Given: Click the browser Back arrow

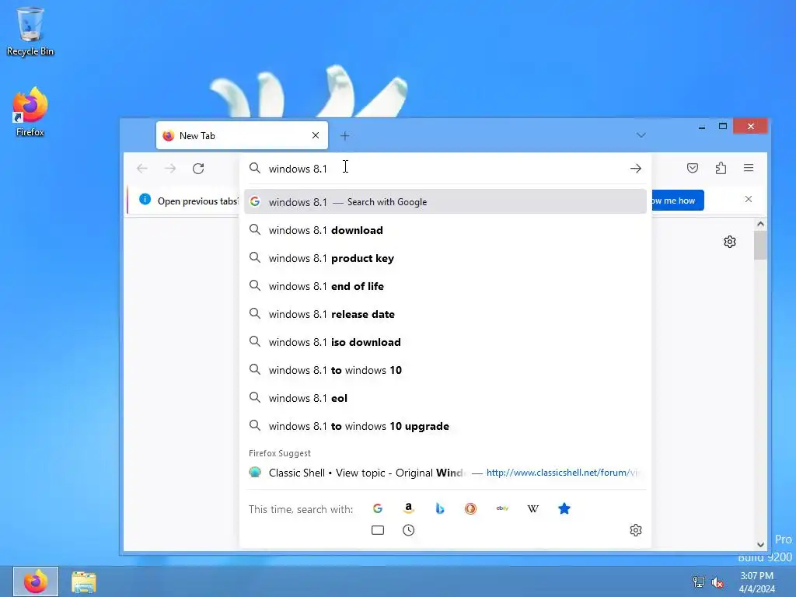Looking at the screenshot, I should point(142,169).
